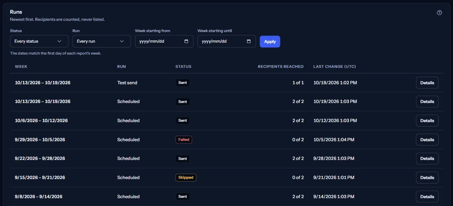Click the RECIPIENTS REACHED column header
Screen dimensions: 453x206
pos(281,67)
